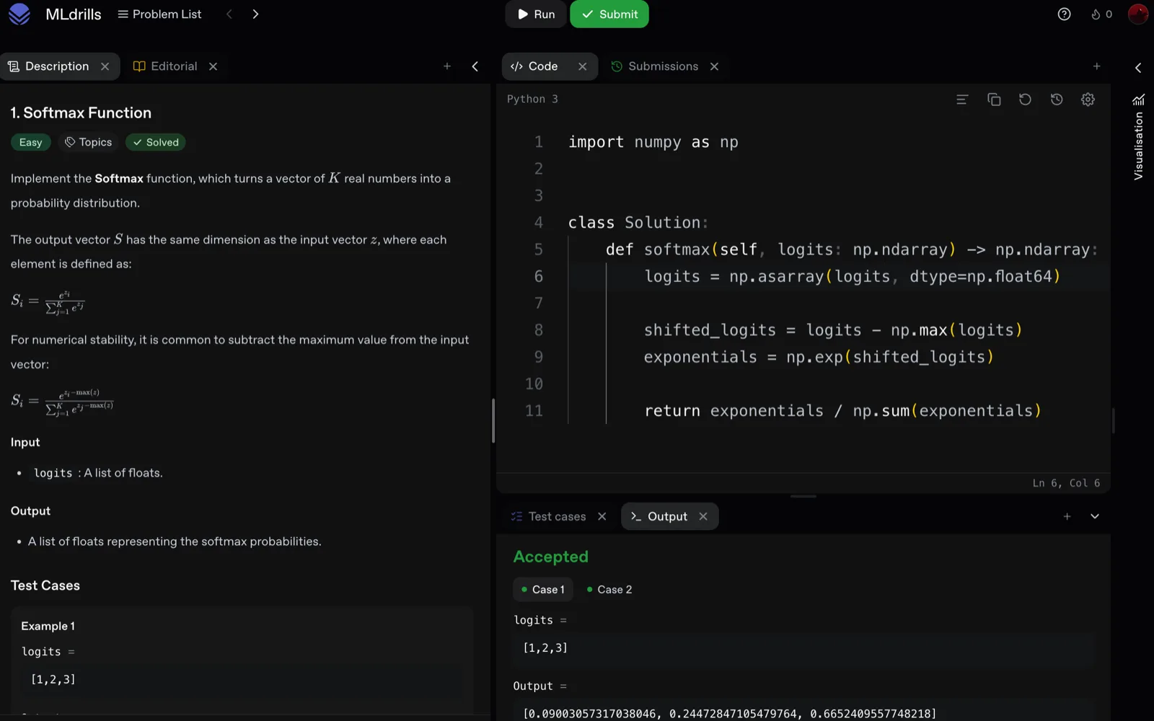The image size is (1154, 721).
Task: Reset code to default template
Action: coord(1025,99)
